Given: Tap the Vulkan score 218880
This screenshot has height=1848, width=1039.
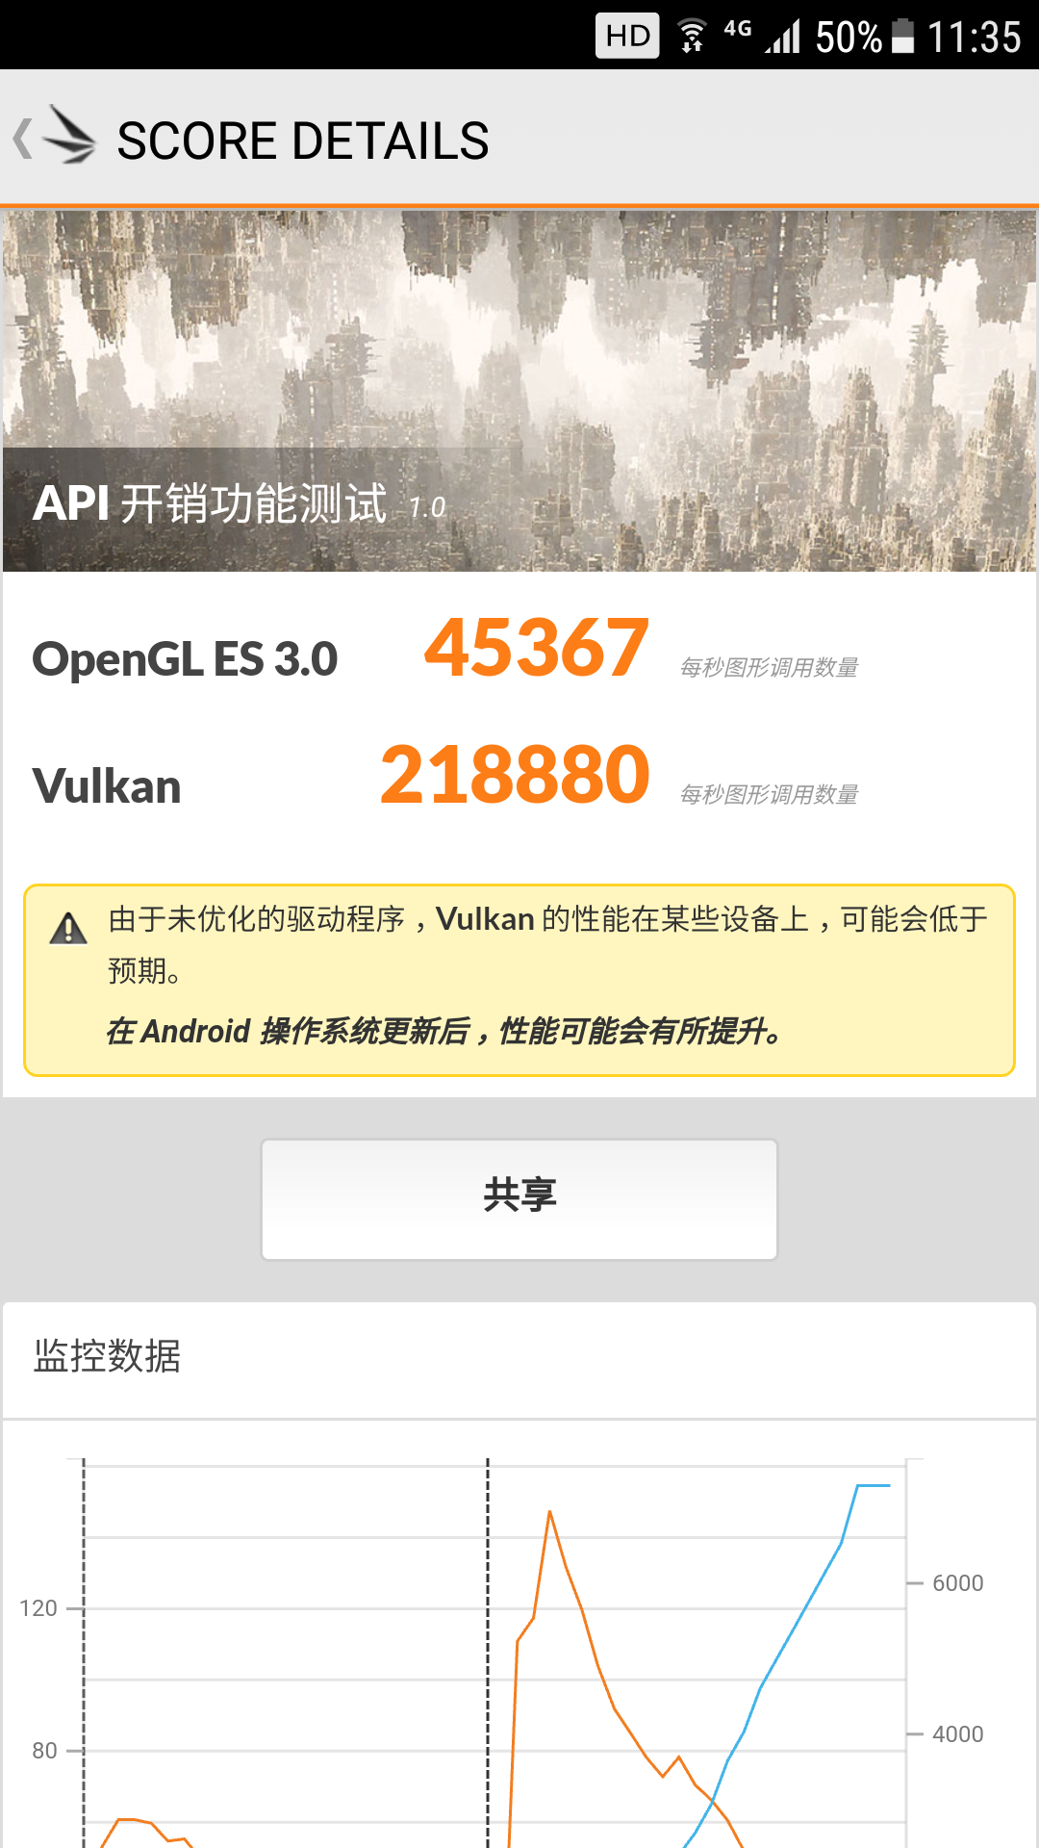Looking at the screenshot, I should [x=515, y=774].
